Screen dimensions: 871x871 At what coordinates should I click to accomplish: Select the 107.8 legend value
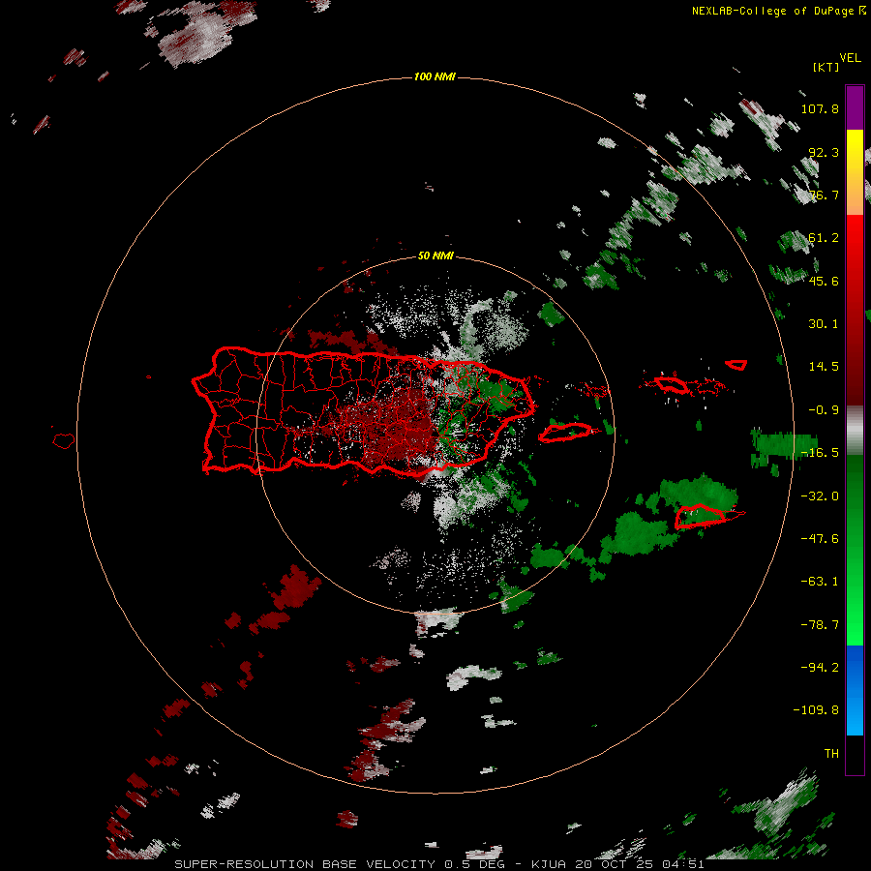pyautogui.click(x=820, y=108)
